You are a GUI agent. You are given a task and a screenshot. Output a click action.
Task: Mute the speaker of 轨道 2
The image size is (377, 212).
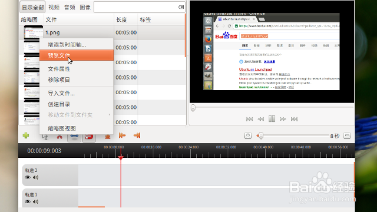[x=35, y=177]
